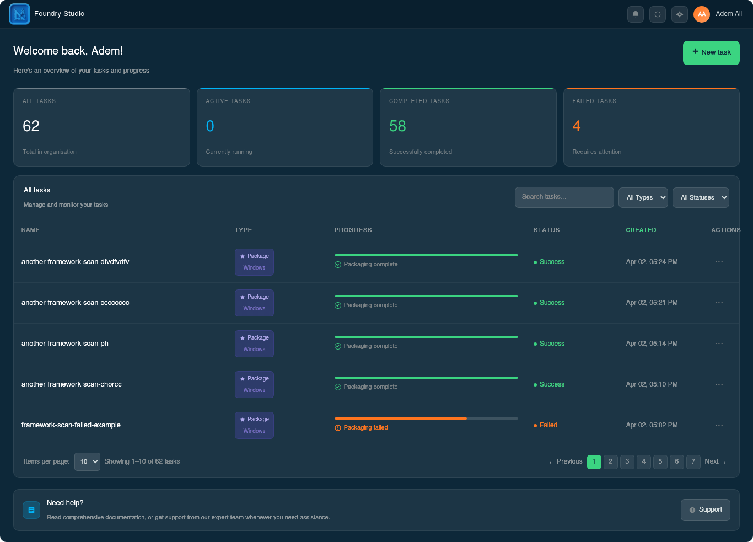Click the Package Windows badge for scan-dfvdfvdfv
This screenshot has height=542, width=753.
pos(254,262)
